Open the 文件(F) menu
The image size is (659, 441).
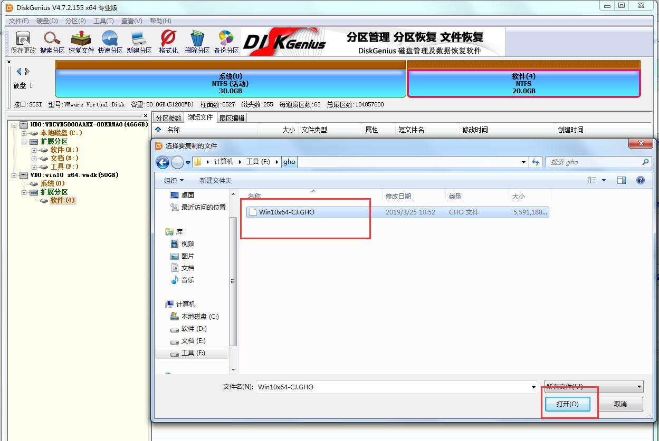(x=19, y=21)
